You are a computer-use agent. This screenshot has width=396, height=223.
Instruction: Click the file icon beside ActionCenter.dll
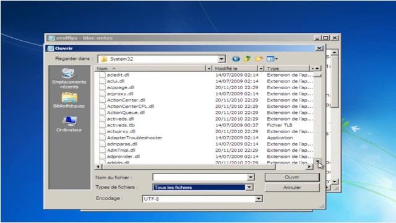coord(102,100)
